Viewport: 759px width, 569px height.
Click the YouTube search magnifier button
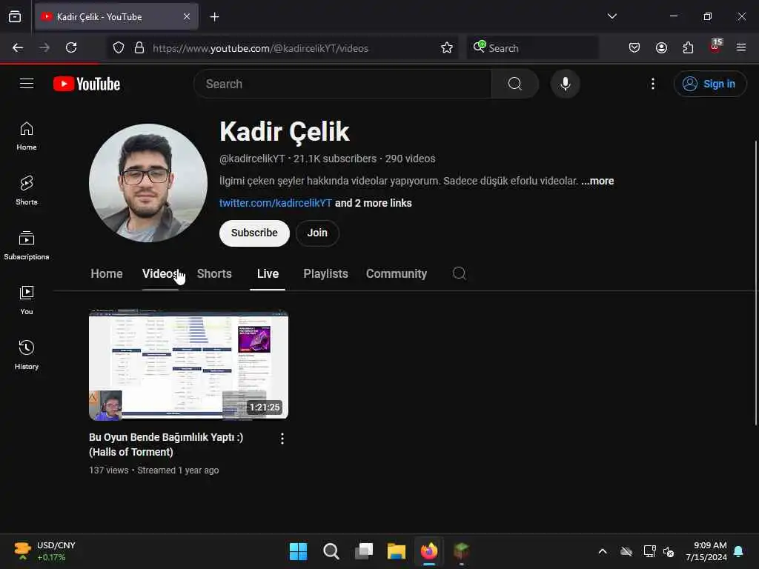515,84
